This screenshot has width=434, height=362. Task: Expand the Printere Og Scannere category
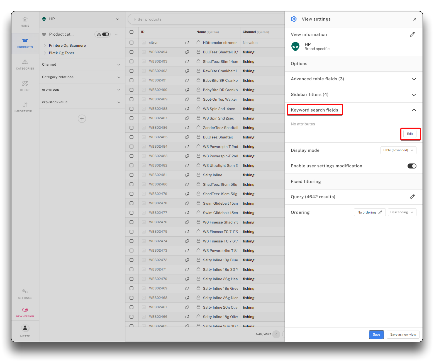pos(45,46)
